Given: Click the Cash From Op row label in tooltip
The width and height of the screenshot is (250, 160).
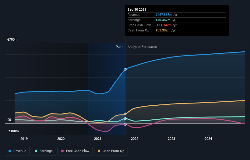Looking at the screenshot, I should pyautogui.click(x=138, y=30).
